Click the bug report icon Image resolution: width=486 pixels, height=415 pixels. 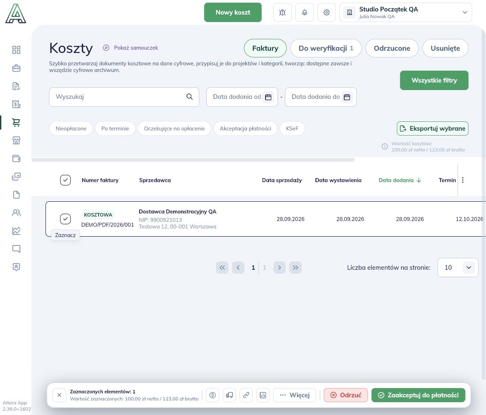[x=282, y=12]
